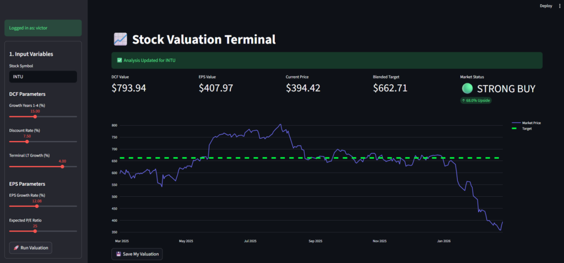The image size is (564, 263).
Task: Click the rocket icon on Run Valuation
Action: (x=15, y=248)
